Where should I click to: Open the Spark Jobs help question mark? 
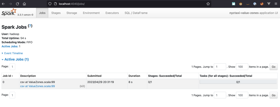pyautogui.click(x=30, y=26)
